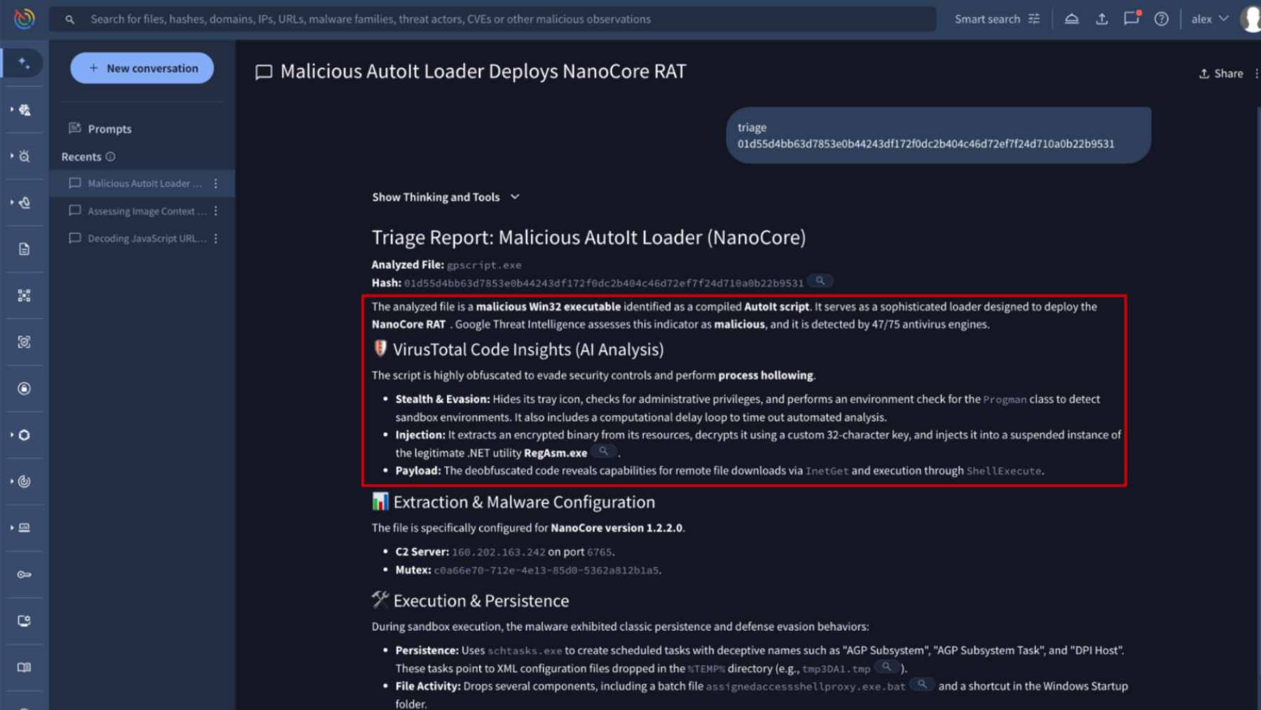Open the help question mark icon

[1161, 19]
